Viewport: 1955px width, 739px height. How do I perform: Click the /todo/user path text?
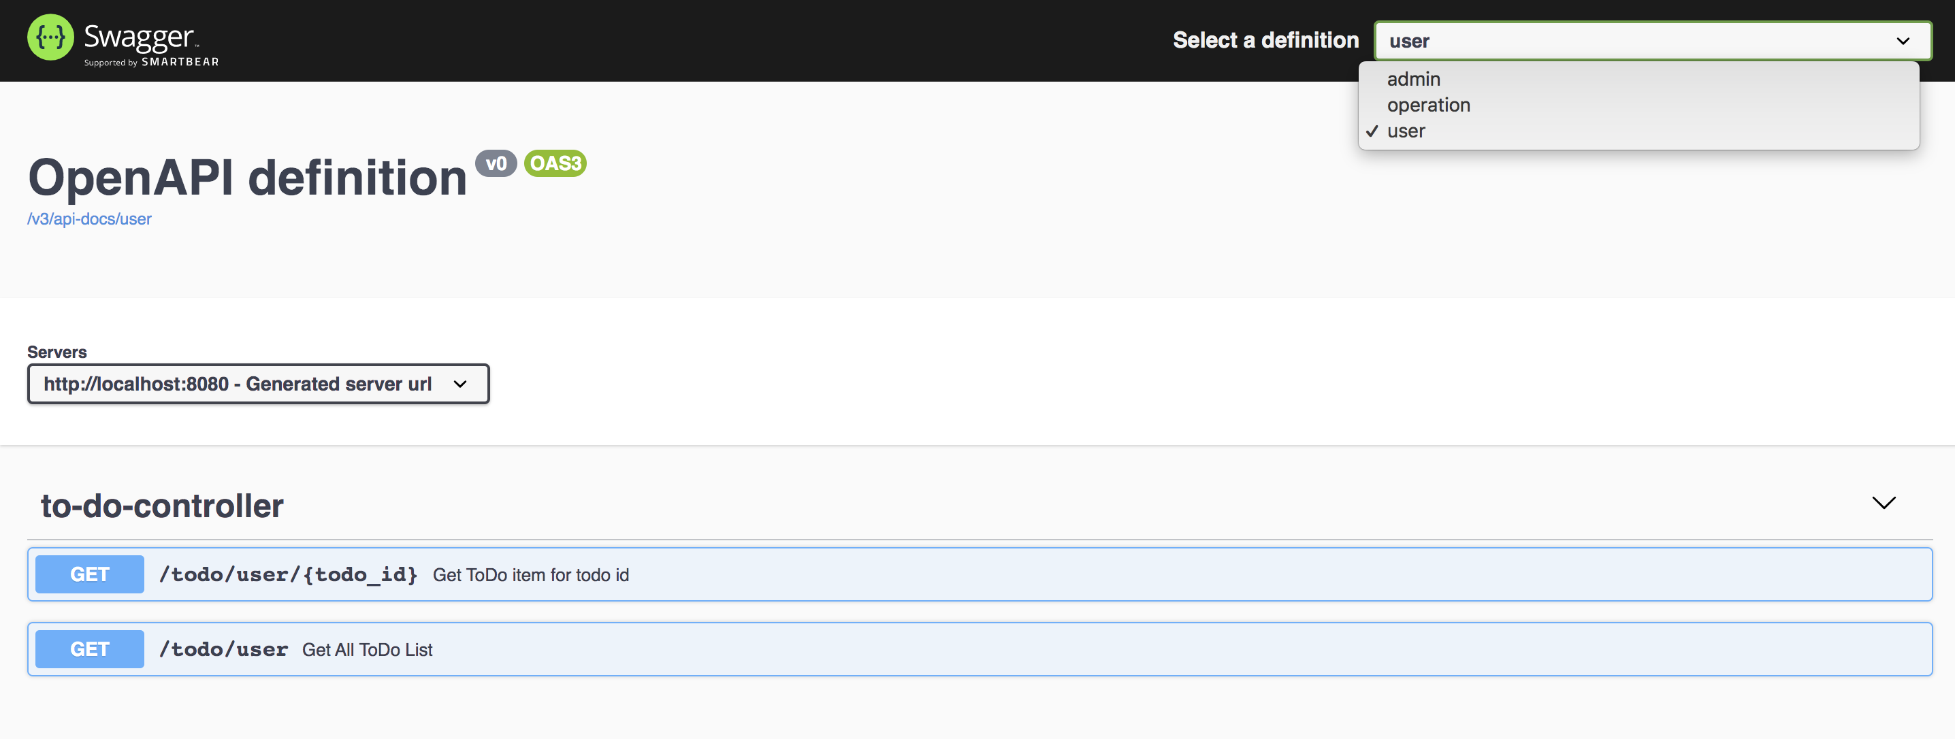(224, 649)
